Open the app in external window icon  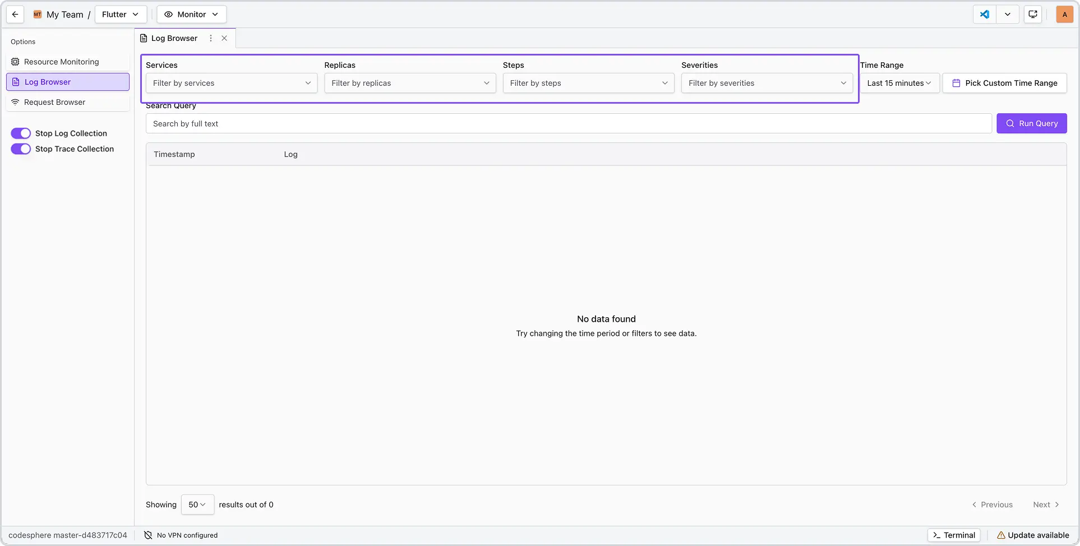coord(1032,14)
